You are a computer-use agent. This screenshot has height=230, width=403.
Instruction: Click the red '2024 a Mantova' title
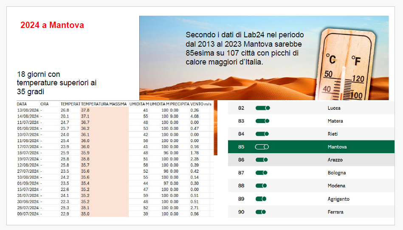pos(52,25)
